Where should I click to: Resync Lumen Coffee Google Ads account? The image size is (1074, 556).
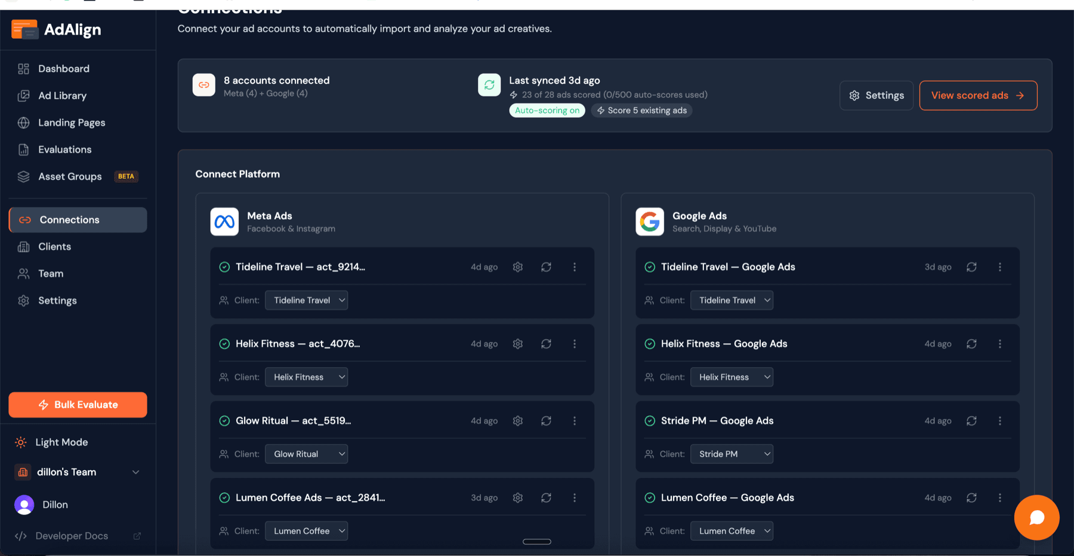pos(971,498)
